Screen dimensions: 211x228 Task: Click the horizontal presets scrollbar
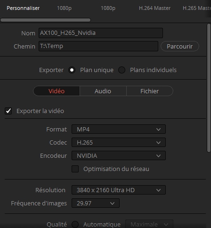pyautogui.click(x=46, y=20)
